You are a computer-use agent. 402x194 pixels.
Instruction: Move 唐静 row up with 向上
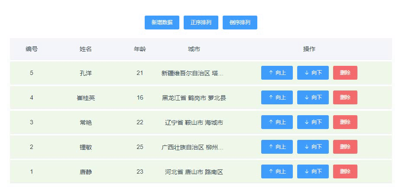coord(277,171)
